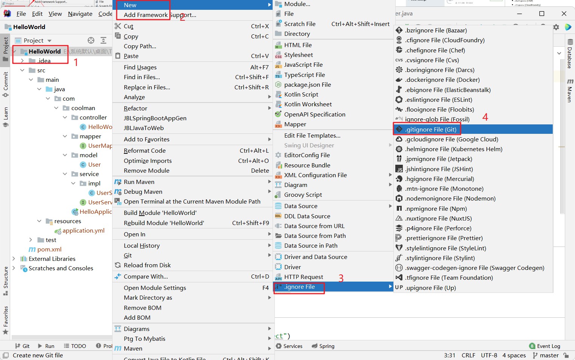This screenshot has height=360, width=575.
Task: Collapse the mapper package node
Action: [x=65, y=136]
